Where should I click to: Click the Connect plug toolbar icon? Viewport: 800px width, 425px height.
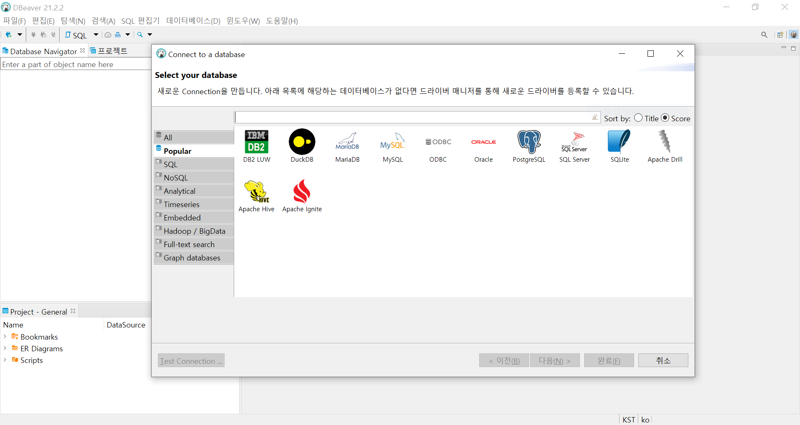coord(33,35)
